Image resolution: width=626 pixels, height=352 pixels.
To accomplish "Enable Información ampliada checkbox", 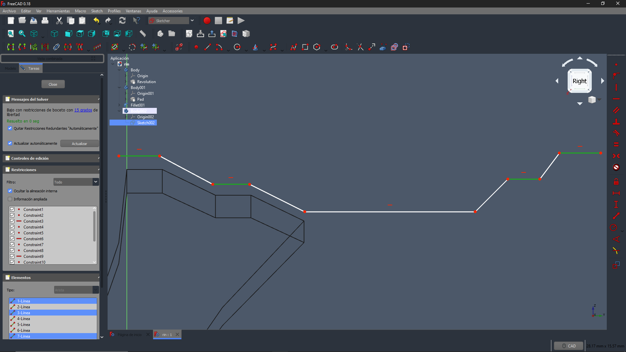I will pos(10,199).
